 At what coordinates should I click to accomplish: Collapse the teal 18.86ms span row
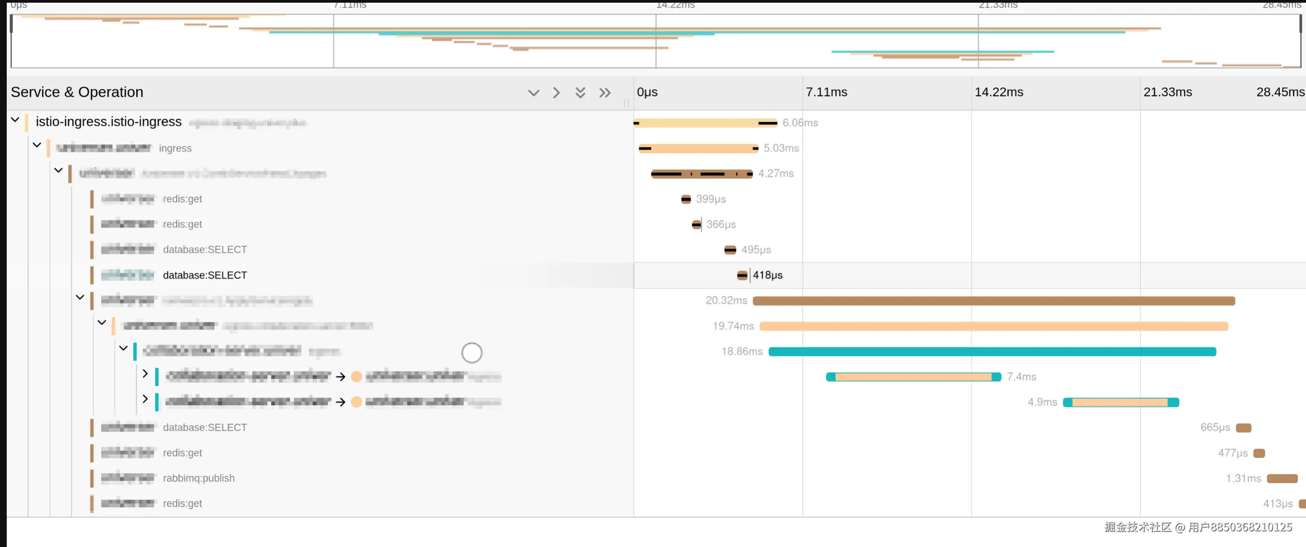click(123, 349)
